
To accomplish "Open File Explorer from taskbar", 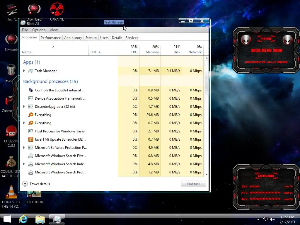I will click(x=40, y=219).
